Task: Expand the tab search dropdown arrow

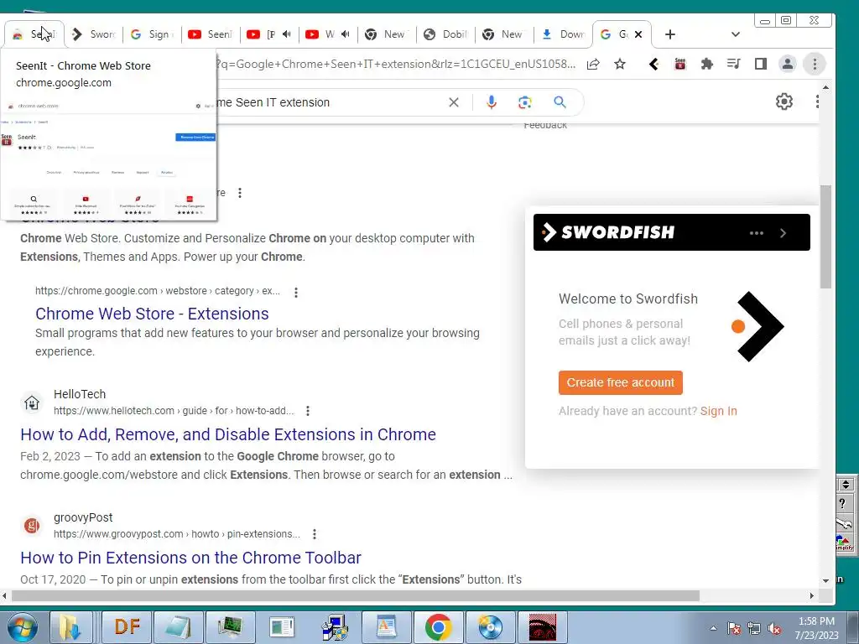Action: click(735, 34)
